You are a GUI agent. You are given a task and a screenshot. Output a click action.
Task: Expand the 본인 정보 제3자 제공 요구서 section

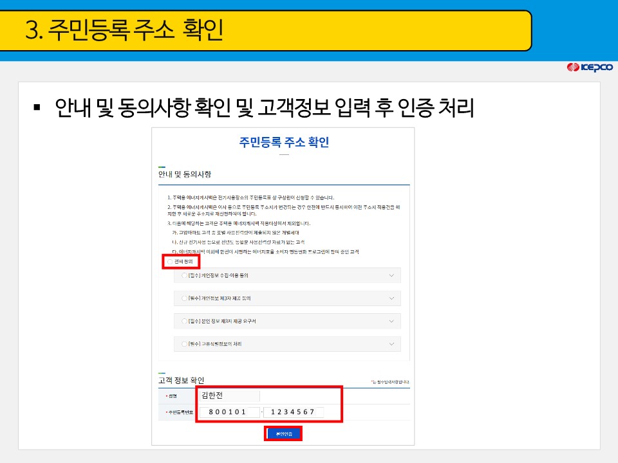[x=391, y=320]
